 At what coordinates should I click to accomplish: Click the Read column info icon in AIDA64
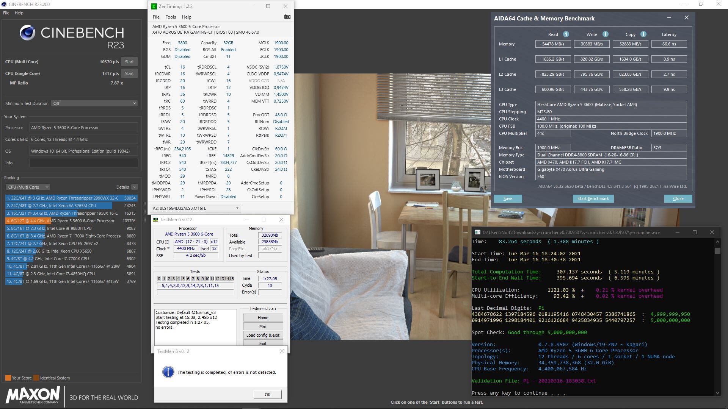(x=566, y=34)
